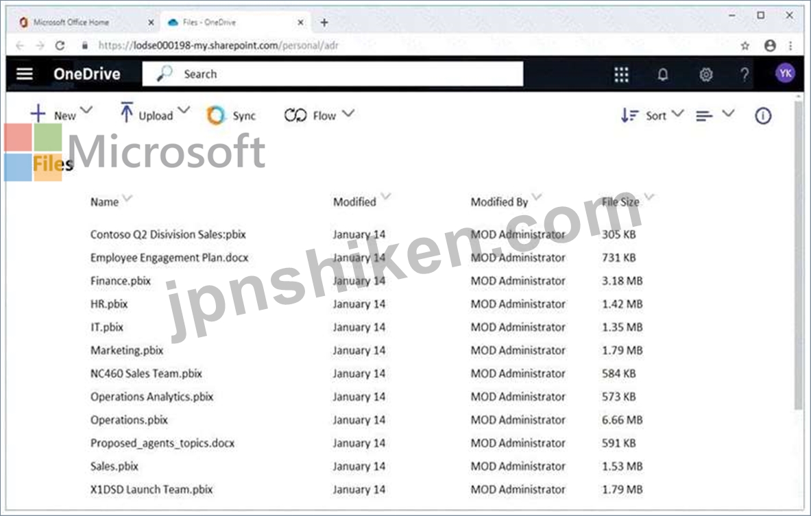Open the Sales.pbix file
The image size is (811, 516).
114,467
